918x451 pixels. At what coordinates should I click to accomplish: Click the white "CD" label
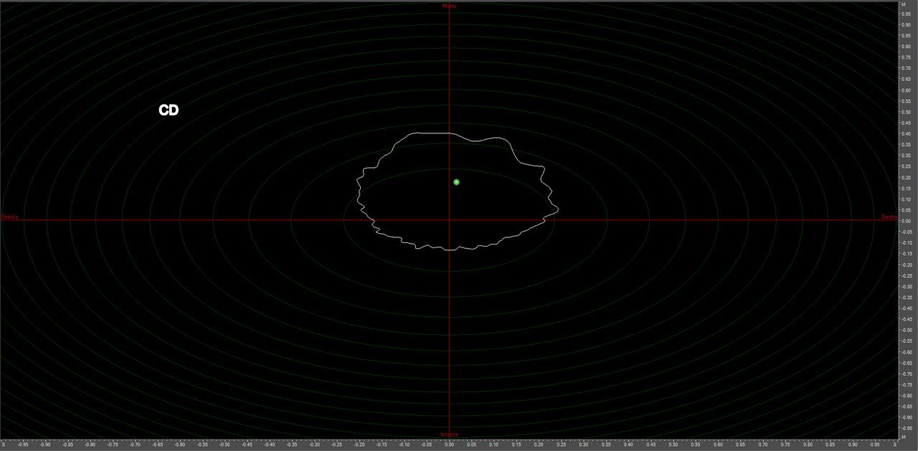coord(169,110)
